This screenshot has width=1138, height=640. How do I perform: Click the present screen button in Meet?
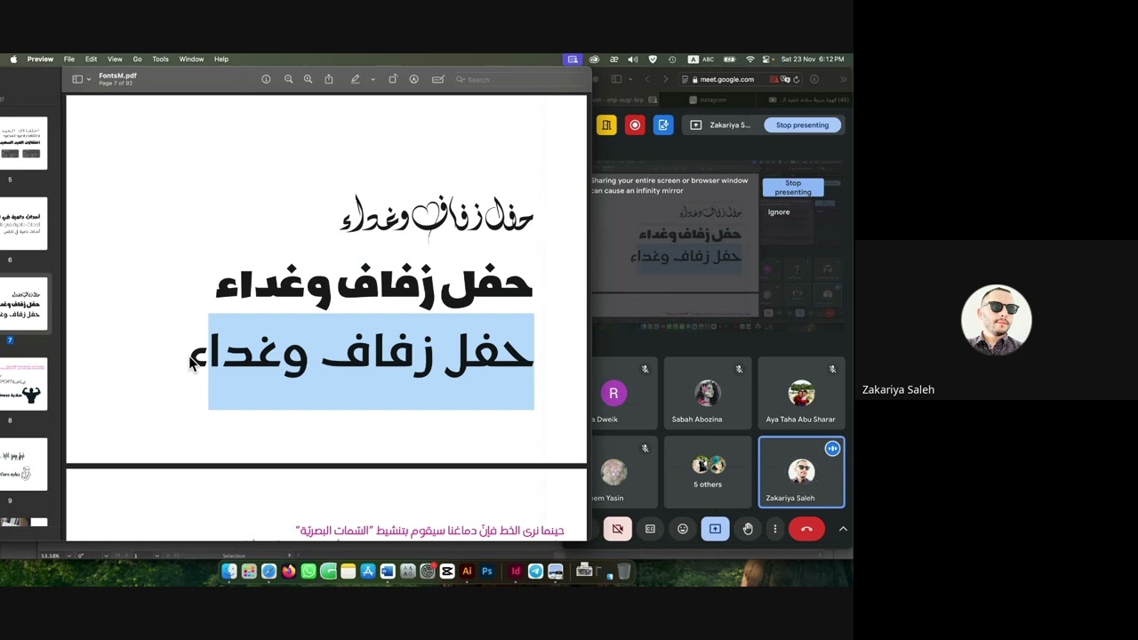click(715, 529)
